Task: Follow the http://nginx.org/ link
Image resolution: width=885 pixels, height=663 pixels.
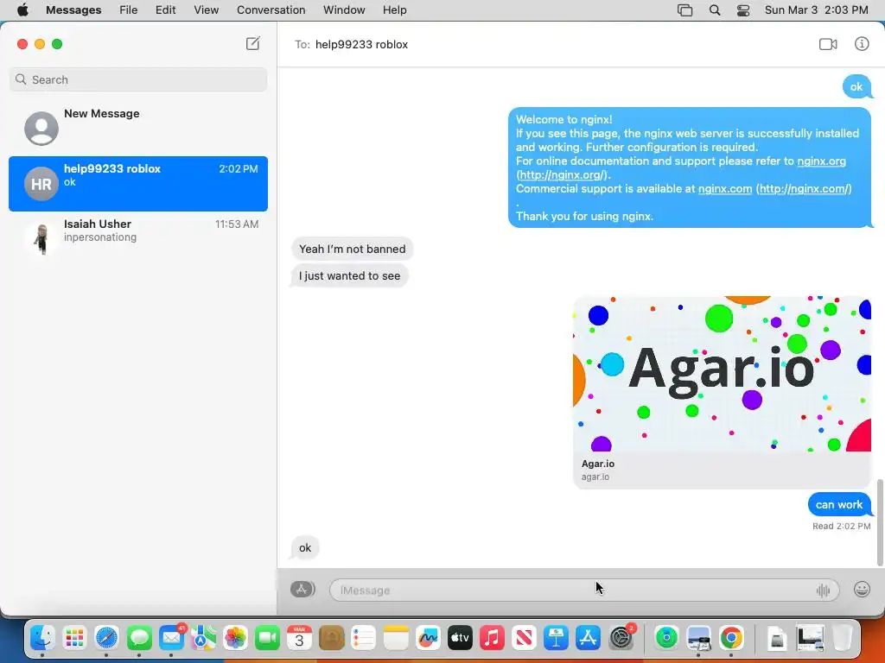Action: point(562,174)
